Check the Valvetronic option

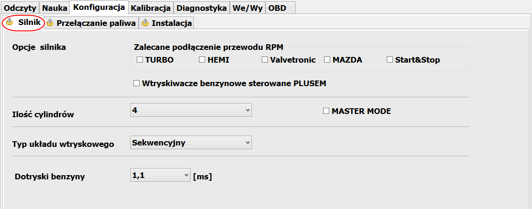pyautogui.click(x=265, y=60)
